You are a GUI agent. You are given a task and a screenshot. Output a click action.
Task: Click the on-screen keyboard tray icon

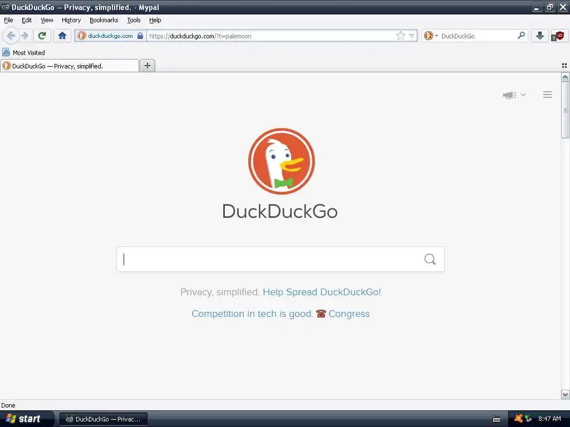(x=496, y=419)
